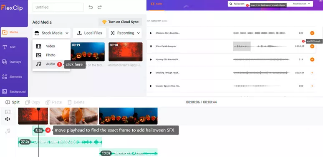Toggle the Witch Cackle Laughter added checkmark
This screenshot has width=323, height=157.
[x=312, y=47]
